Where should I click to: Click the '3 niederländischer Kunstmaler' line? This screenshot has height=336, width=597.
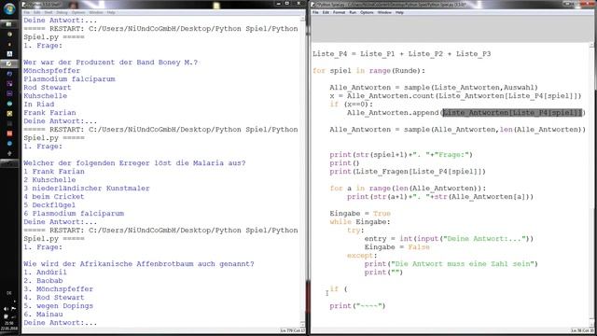[87, 189]
